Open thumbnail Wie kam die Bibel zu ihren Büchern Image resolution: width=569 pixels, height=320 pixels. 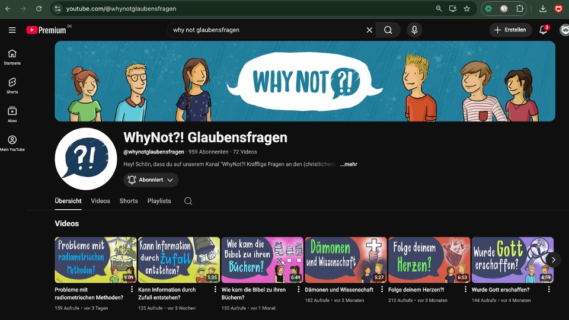pos(263,260)
